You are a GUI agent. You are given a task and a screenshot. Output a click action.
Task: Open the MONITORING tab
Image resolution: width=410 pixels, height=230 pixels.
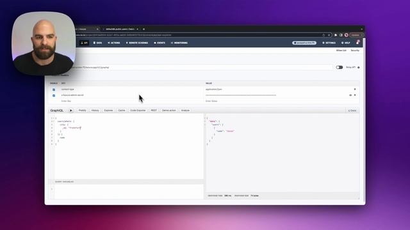pos(179,43)
